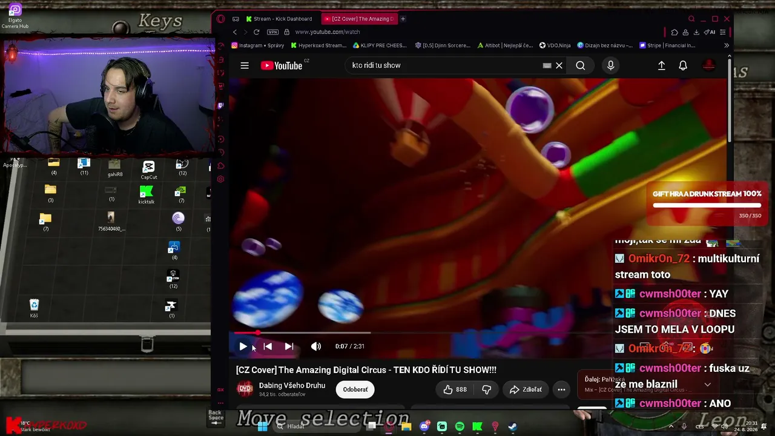This screenshot has width=775, height=436.
Task: Open the YouTube guide hamburger menu
Action: (245, 65)
